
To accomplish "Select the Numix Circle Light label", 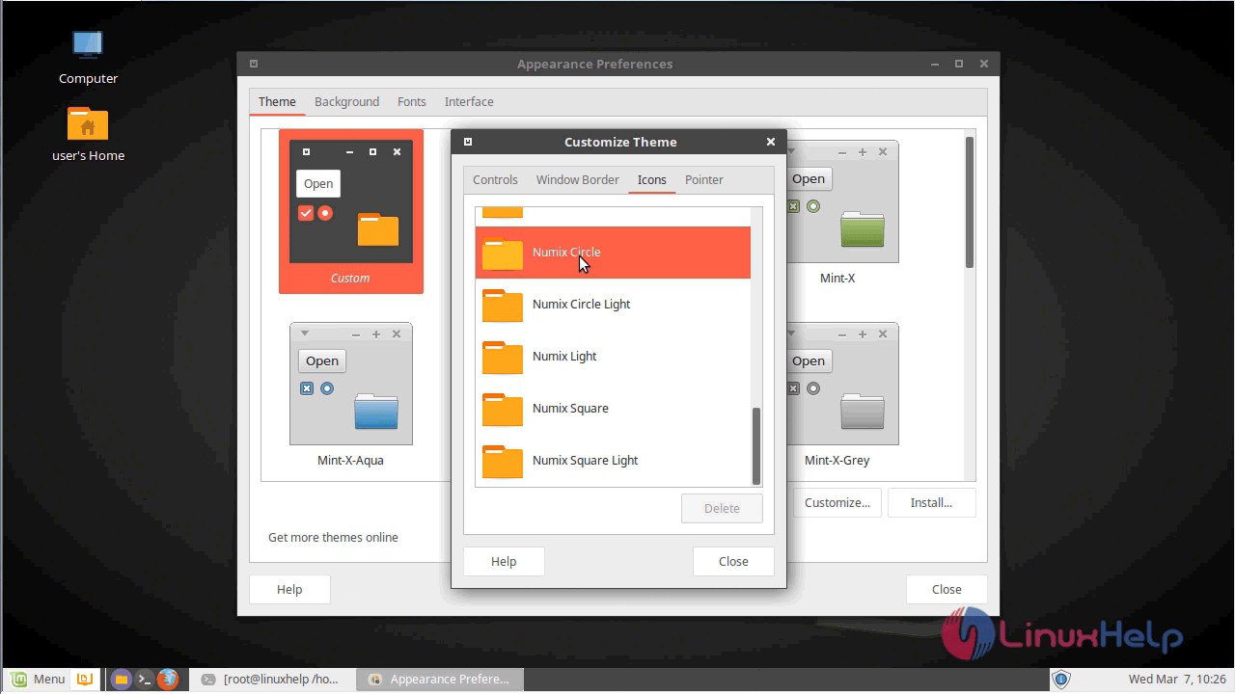I will click(x=582, y=305).
